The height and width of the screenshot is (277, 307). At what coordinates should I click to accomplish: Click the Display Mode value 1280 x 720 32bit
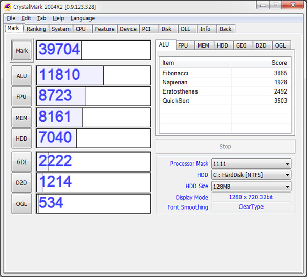251,197
